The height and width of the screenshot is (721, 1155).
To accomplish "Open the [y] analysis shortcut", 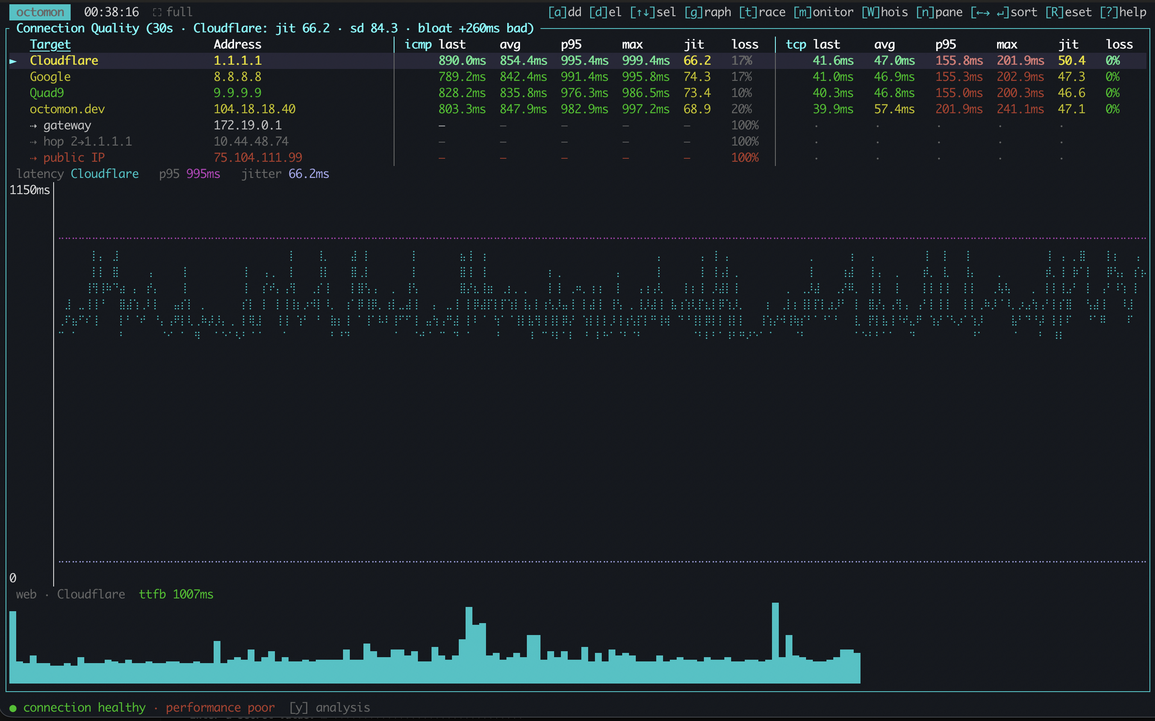I will [329, 708].
